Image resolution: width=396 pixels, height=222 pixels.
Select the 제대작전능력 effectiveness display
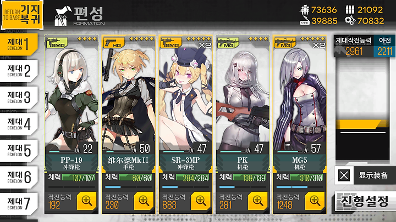coord(354,46)
